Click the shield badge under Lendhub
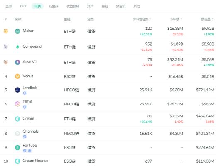Image resolution: width=216 pixels, height=166 pixels. click(25, 93)
